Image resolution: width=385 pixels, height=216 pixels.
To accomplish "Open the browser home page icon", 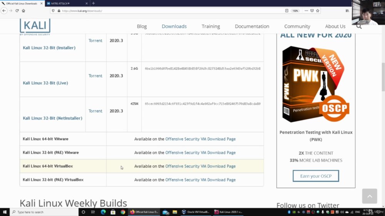I will (x=23, y=11).
